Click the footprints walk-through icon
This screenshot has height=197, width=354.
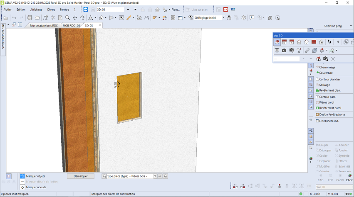tap(329, 42)
